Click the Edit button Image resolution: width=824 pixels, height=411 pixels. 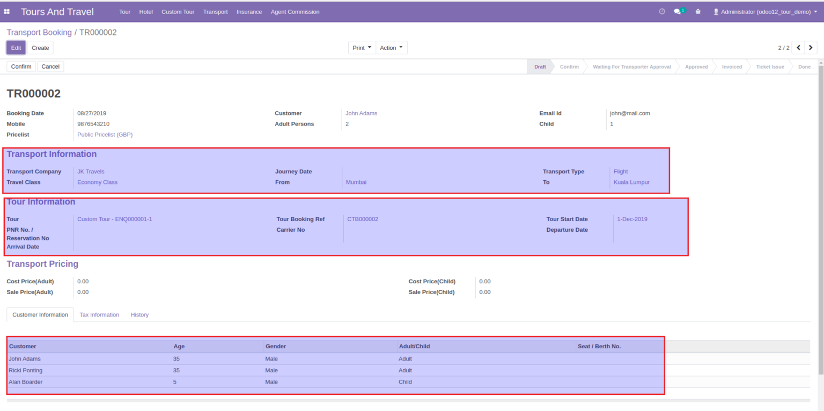click(16, 47)
